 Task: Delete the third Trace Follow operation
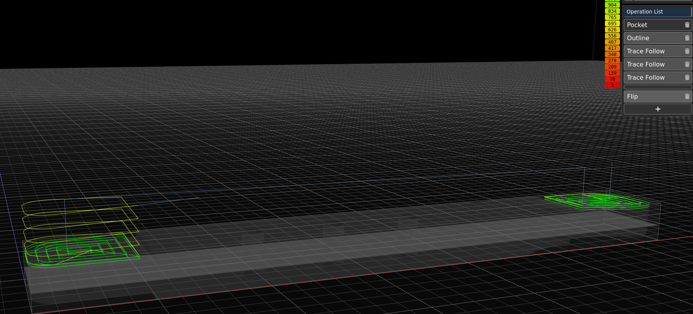tap(687, 77)
